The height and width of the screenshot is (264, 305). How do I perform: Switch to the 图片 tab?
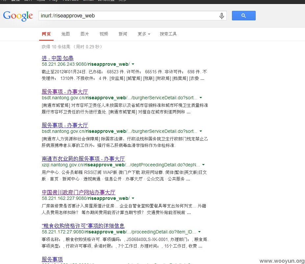click(x=85, y=34)
